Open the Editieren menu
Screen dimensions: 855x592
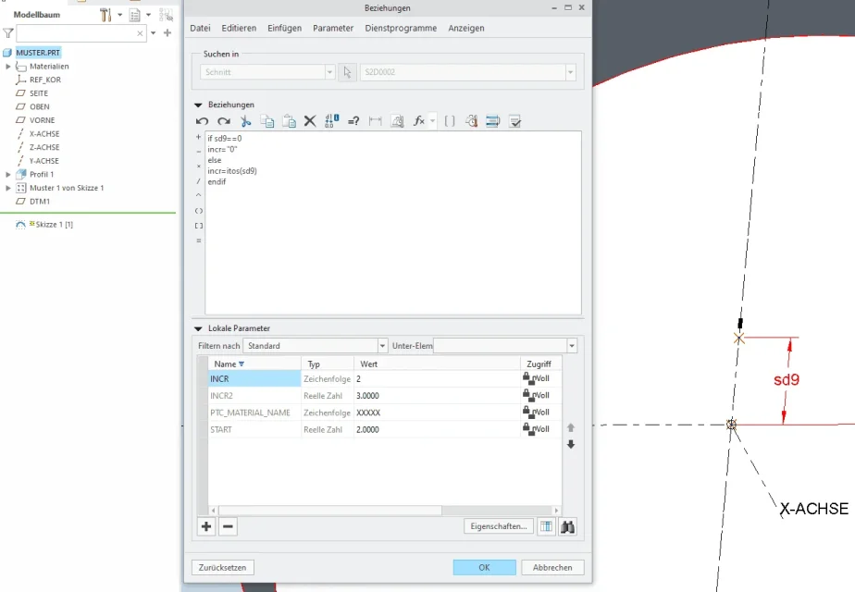[239, 28]
